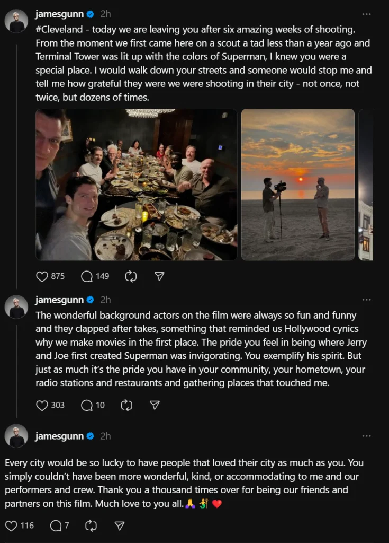
Task: View the beach sunset filming photo
Action: pos(297,185)
